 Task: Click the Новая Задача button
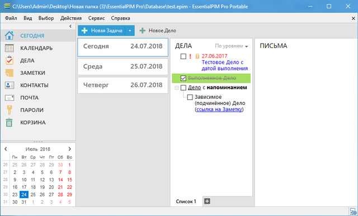click(102, 31)
